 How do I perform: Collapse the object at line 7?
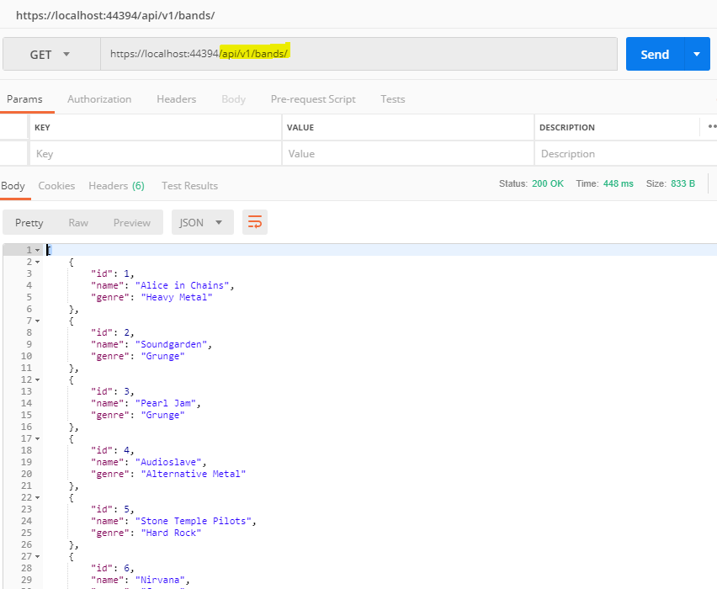[x=38, y=321]
